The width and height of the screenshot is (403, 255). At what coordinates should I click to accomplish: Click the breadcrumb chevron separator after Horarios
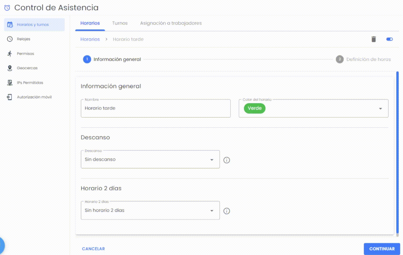click(x=106, y=39)
